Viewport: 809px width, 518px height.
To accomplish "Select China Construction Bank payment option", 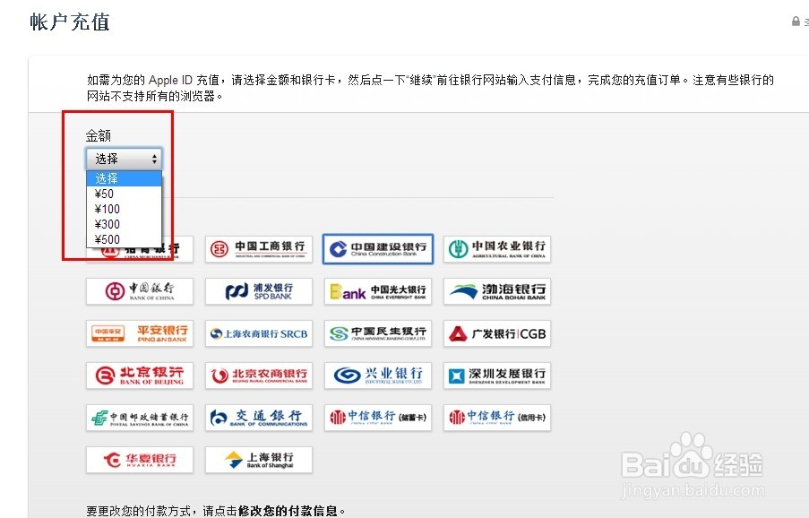I will pyautogui.click(x=377, y=248).
